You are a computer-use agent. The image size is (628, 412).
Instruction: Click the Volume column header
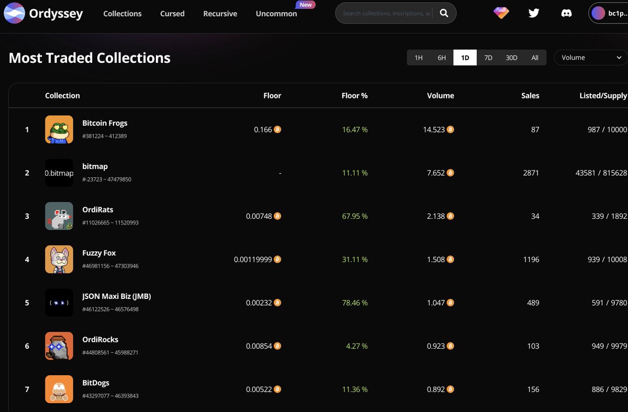440,96
